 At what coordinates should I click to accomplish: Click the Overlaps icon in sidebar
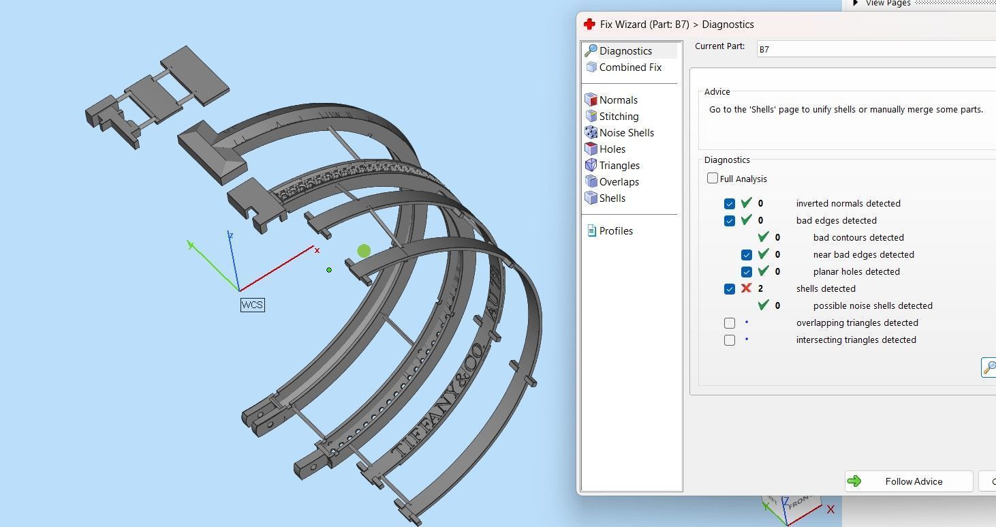coord(591,181)
